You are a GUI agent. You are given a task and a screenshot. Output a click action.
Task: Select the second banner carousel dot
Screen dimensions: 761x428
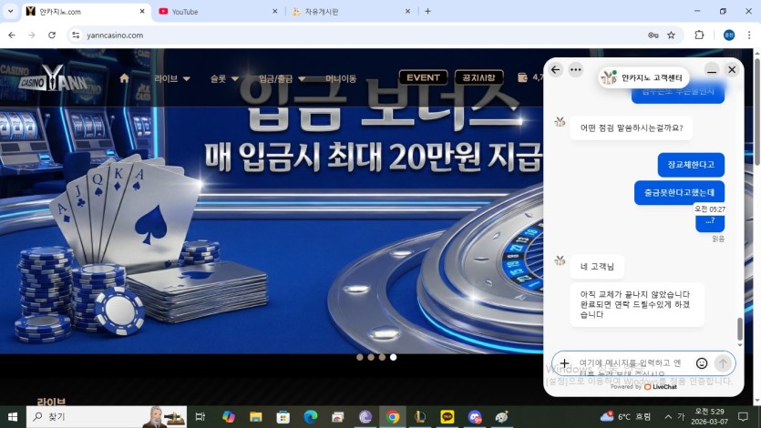pyautogui.click(x=371, y=357)
